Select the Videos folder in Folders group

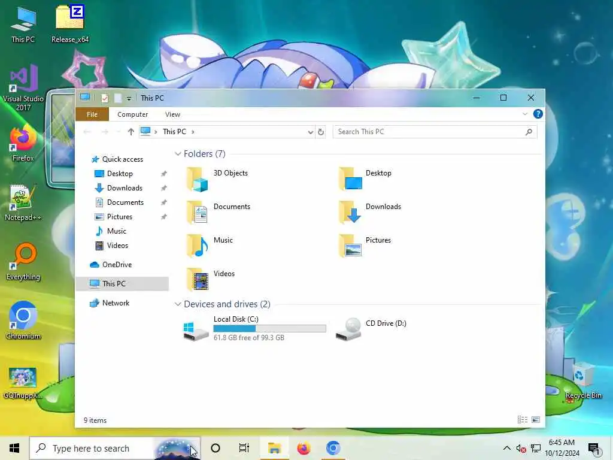pyautogui.click(x=210, y=280)
